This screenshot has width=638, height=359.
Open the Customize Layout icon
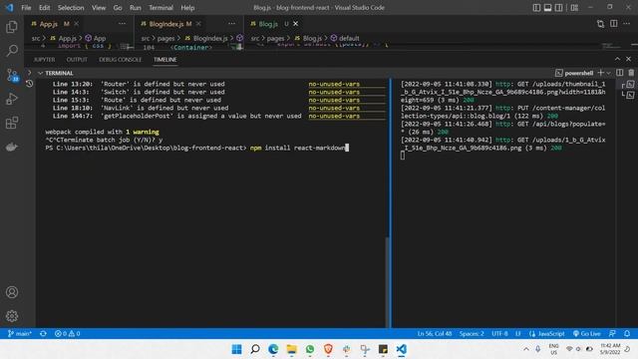(x=574, y=8)
